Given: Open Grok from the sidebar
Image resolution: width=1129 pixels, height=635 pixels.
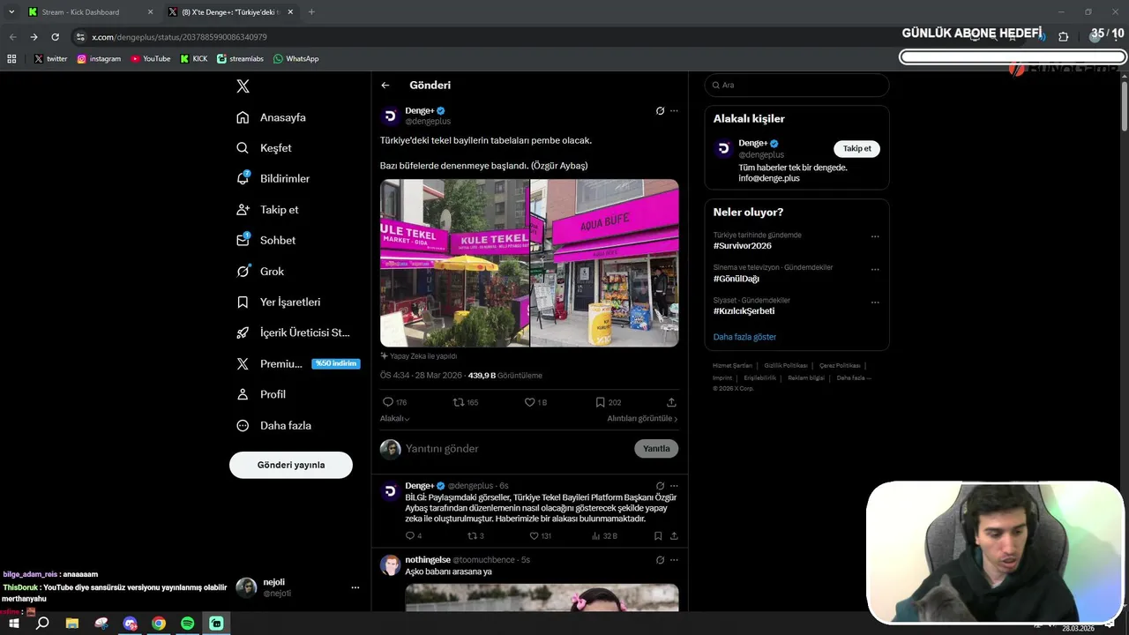Looking at the screenshot, I should point(261,271).
